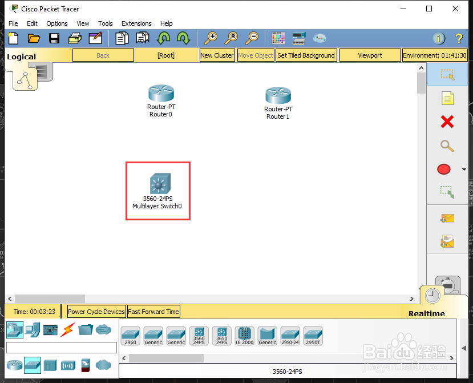The image size is (473, 383).
Task: Click the New Cluster button
Action: [217, 55]
